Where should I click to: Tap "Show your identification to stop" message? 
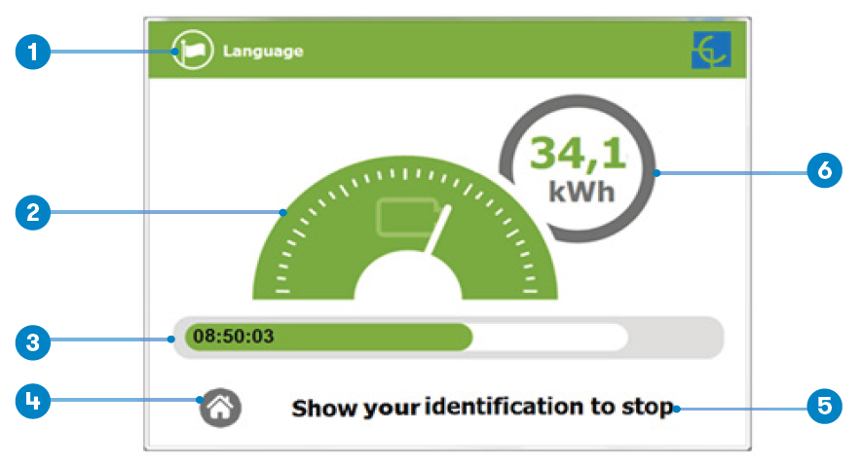click(x=482, y=408)
